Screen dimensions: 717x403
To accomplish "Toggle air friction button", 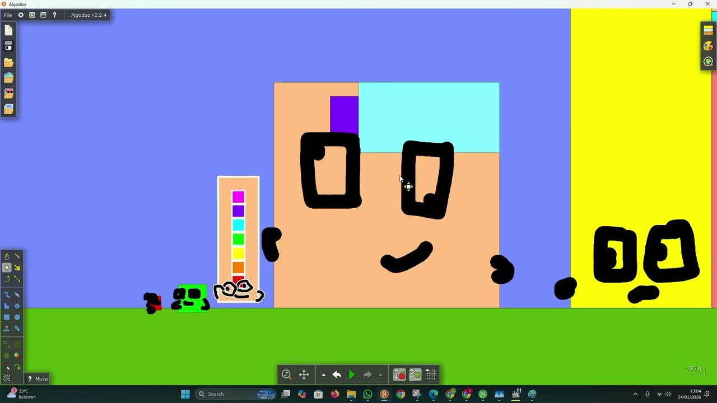I will tap(415, 374).
